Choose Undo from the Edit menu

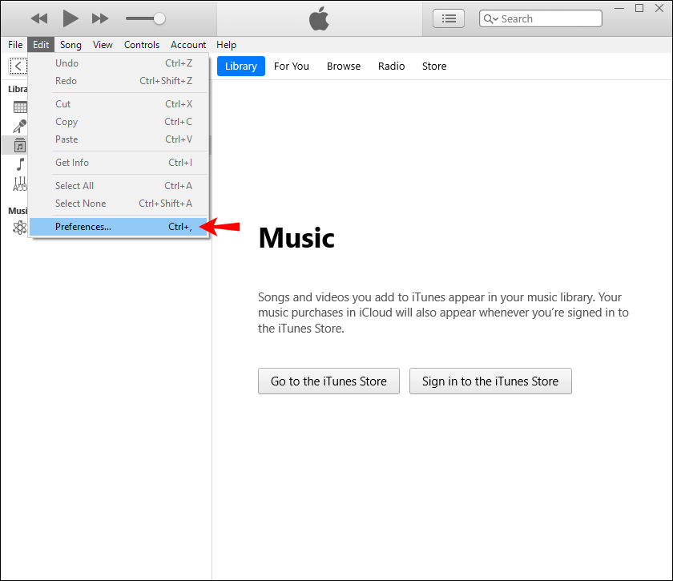point(119,63)
